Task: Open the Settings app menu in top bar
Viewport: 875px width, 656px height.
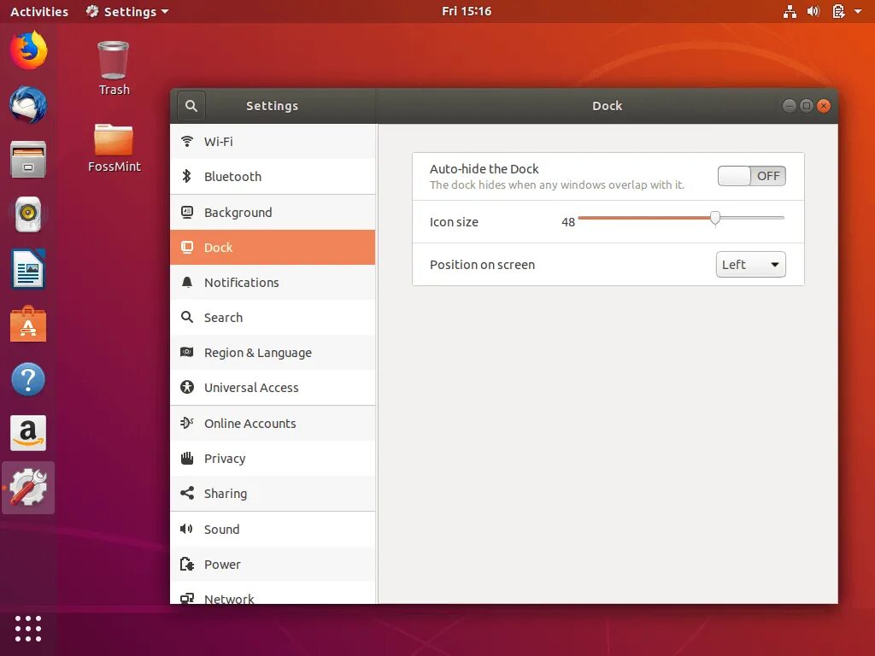Action: pos(127,11)
